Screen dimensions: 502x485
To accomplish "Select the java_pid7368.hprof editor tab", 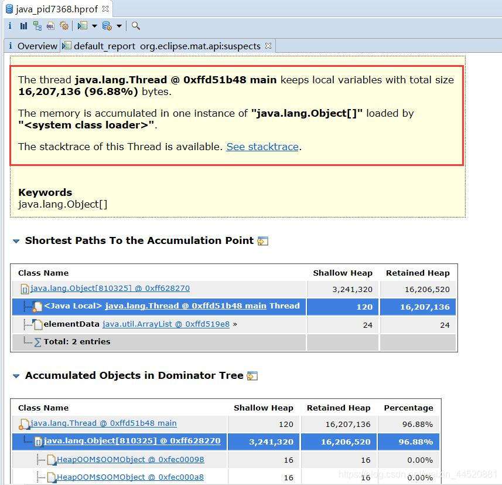I will click(x=57, y=9).
